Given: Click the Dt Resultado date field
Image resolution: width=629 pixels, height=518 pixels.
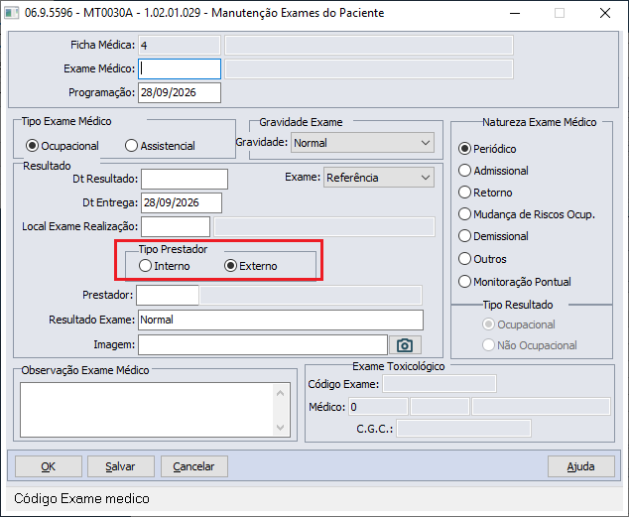Looking at the screenshot, I should tap(185, 179).
